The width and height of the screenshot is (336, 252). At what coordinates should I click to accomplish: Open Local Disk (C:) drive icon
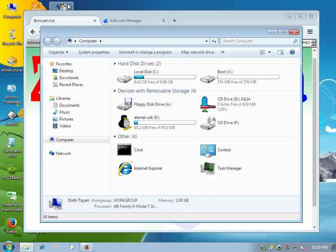(x=124, y=79)
